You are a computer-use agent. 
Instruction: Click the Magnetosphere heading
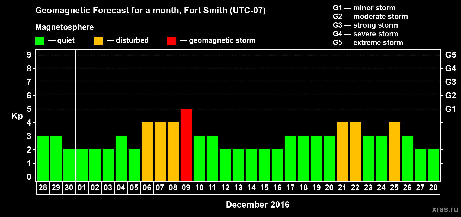click(65, 27)
